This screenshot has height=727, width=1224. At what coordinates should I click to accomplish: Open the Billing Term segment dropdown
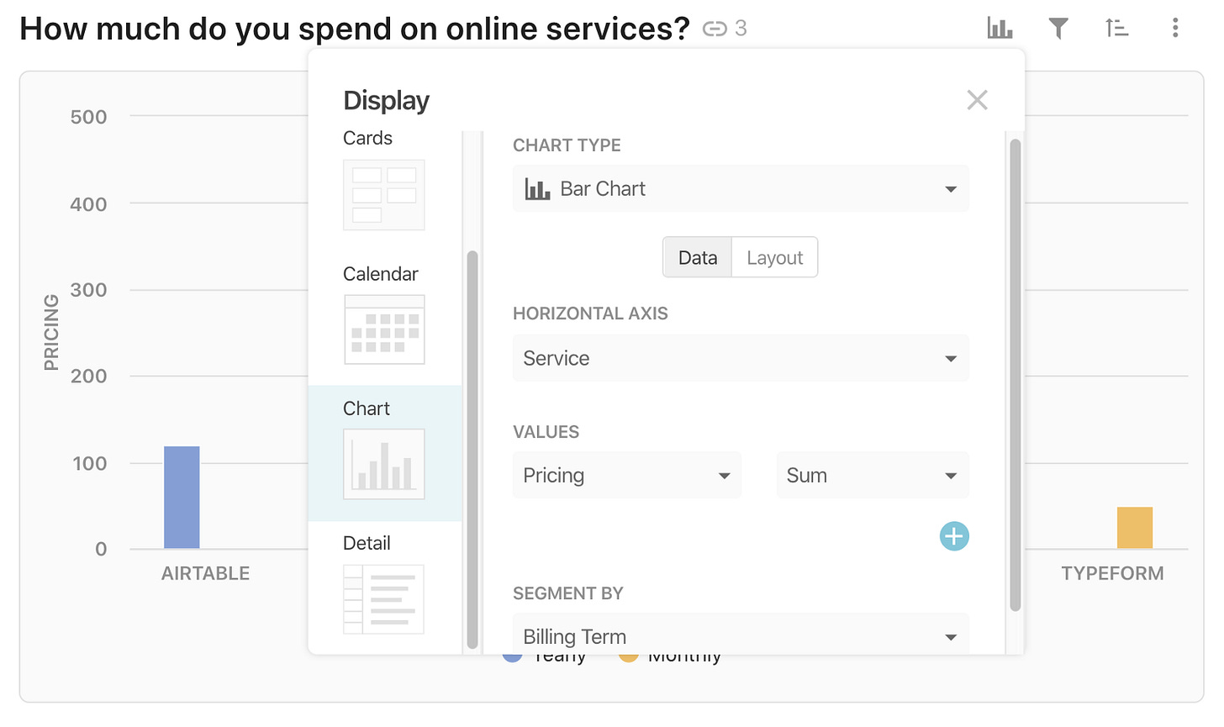click(x=741, y=635)
